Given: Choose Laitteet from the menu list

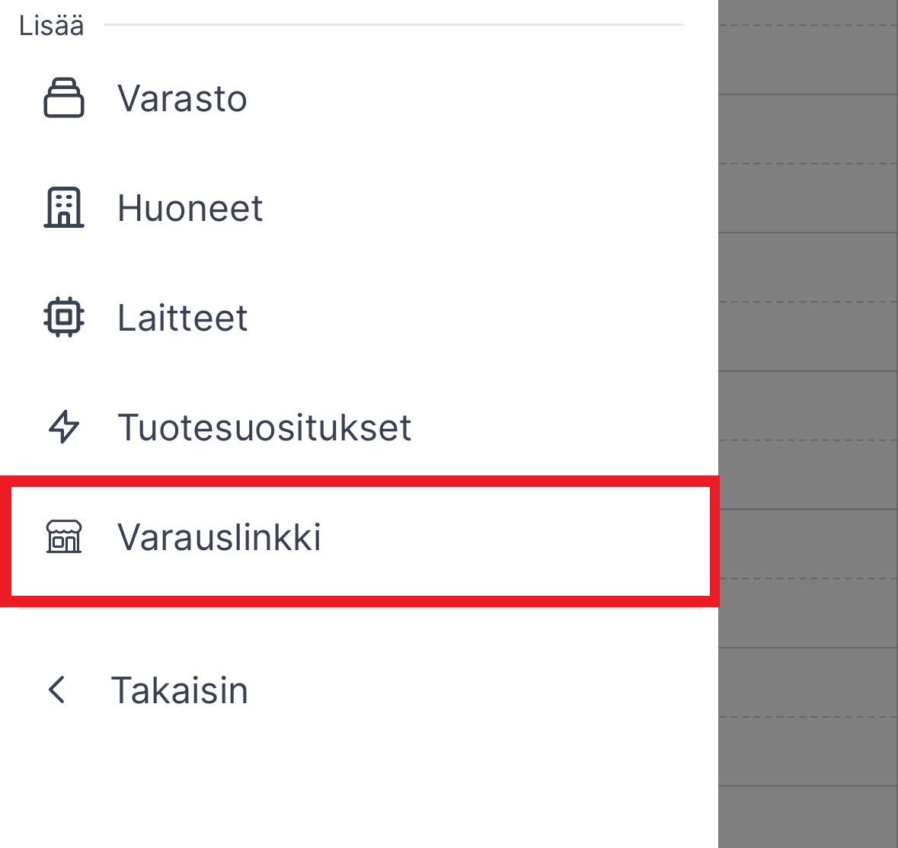Looking at the screenshot, I should pos(182,318).
